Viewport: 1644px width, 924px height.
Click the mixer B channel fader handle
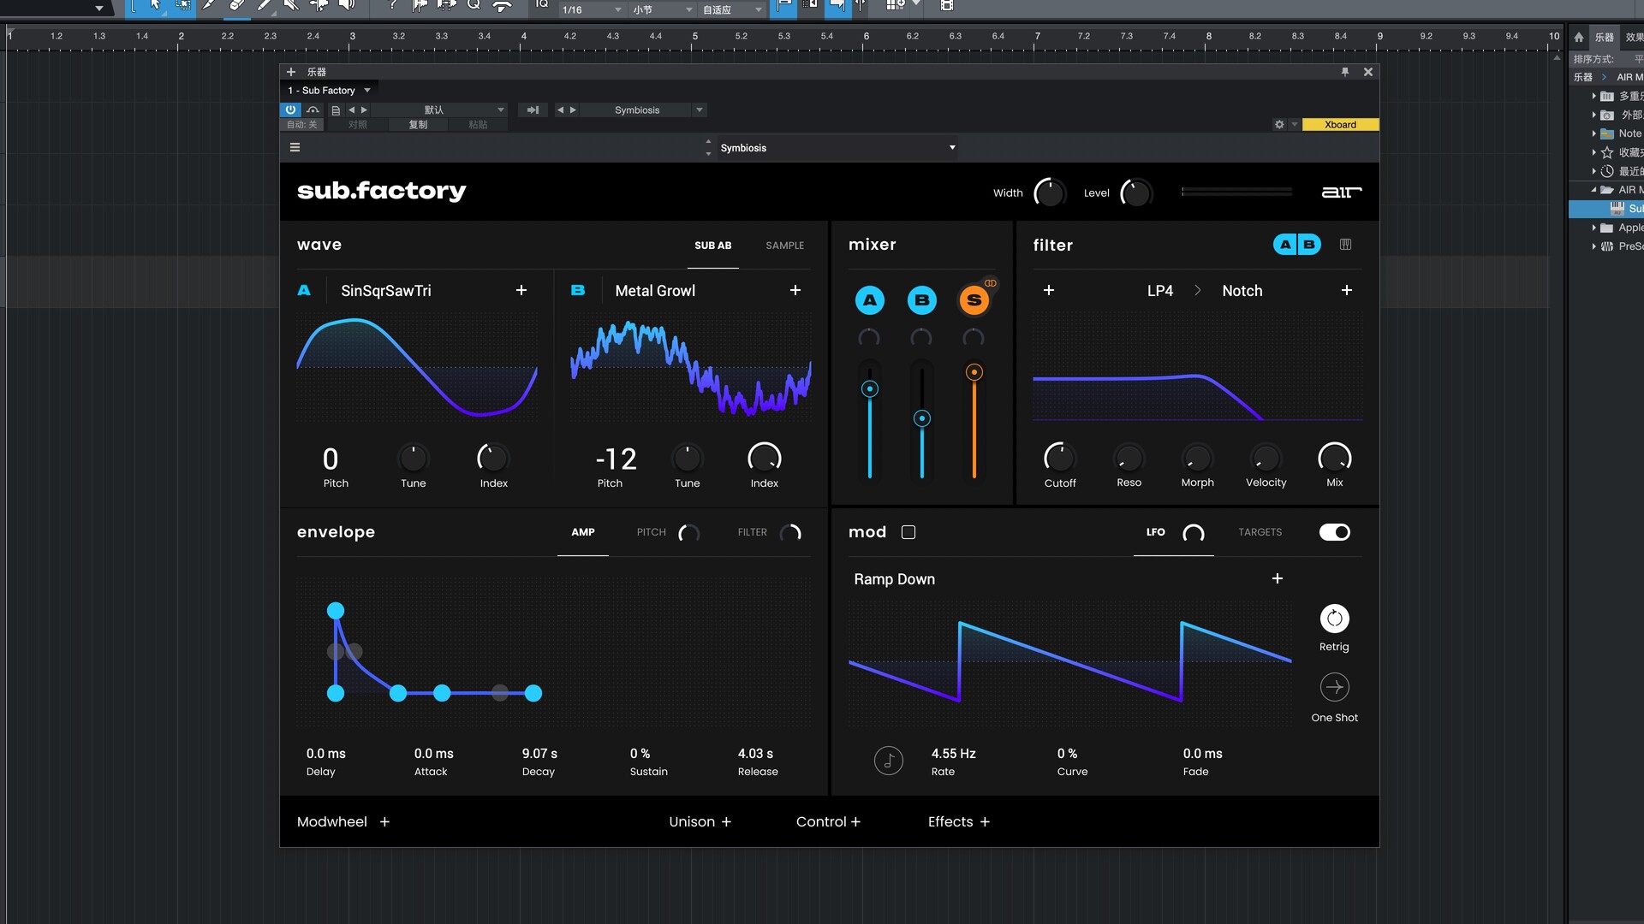pos(921,418)
